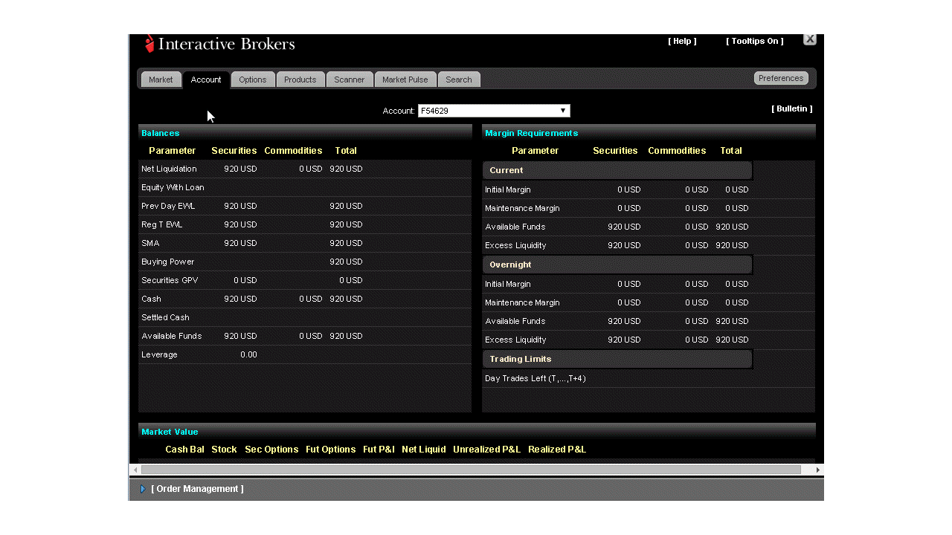
Task: Switch to the Market tab
Action: pyautogui.click(x=161, y=80)
